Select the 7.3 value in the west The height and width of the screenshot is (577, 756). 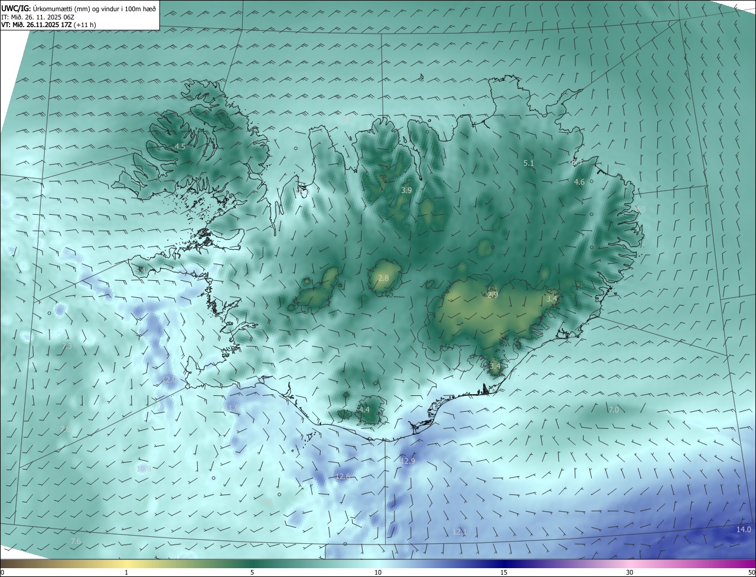click(67, 346)
